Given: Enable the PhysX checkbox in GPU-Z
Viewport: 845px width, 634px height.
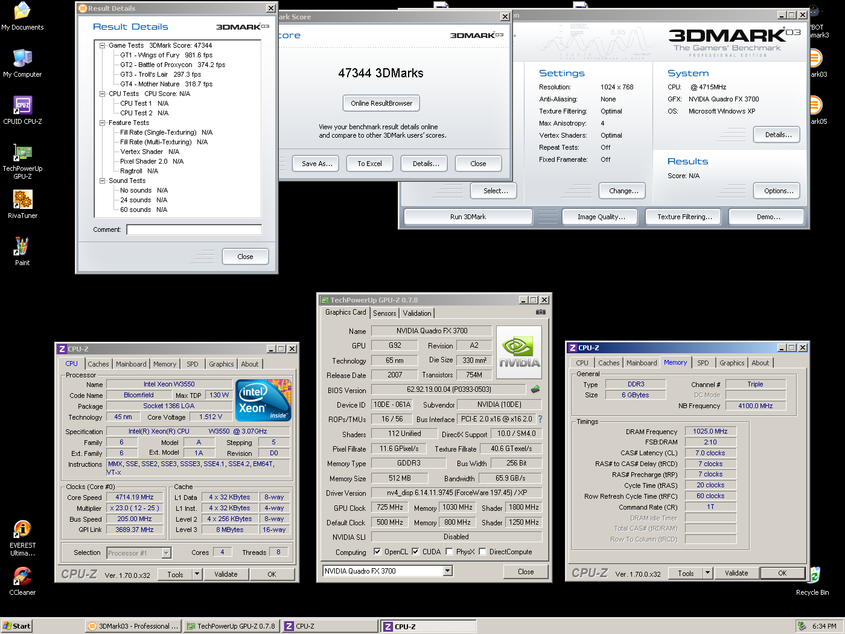Looking at the screenshot, I should tap(449, 552).
